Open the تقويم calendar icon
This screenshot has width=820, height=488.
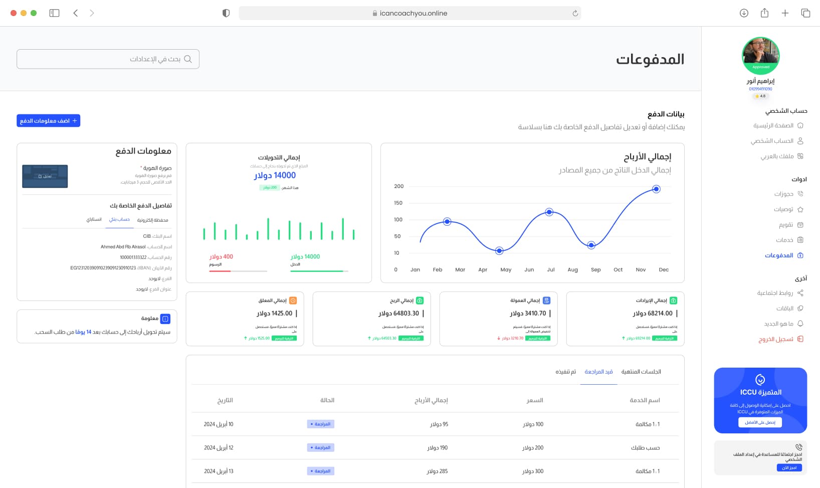[x=801, y=225]
